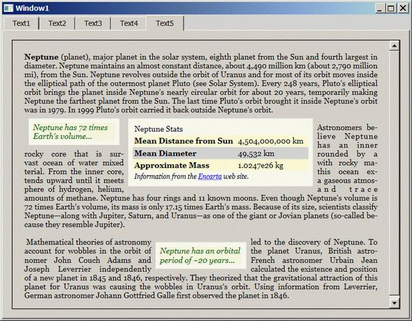Click the scrollbar up arrow
Screen dimensions: 412x321
[394, 47]
